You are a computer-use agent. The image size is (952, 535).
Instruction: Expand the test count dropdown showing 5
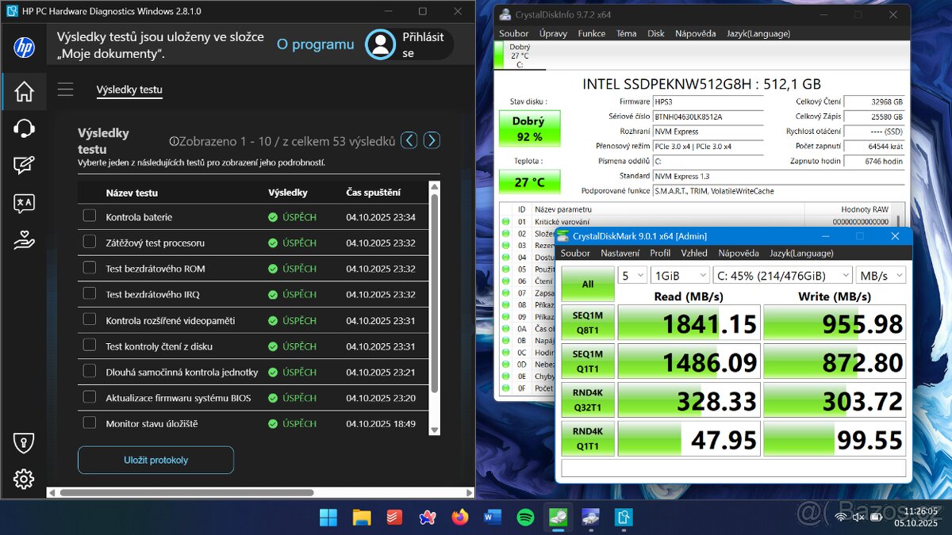(633, 275)
